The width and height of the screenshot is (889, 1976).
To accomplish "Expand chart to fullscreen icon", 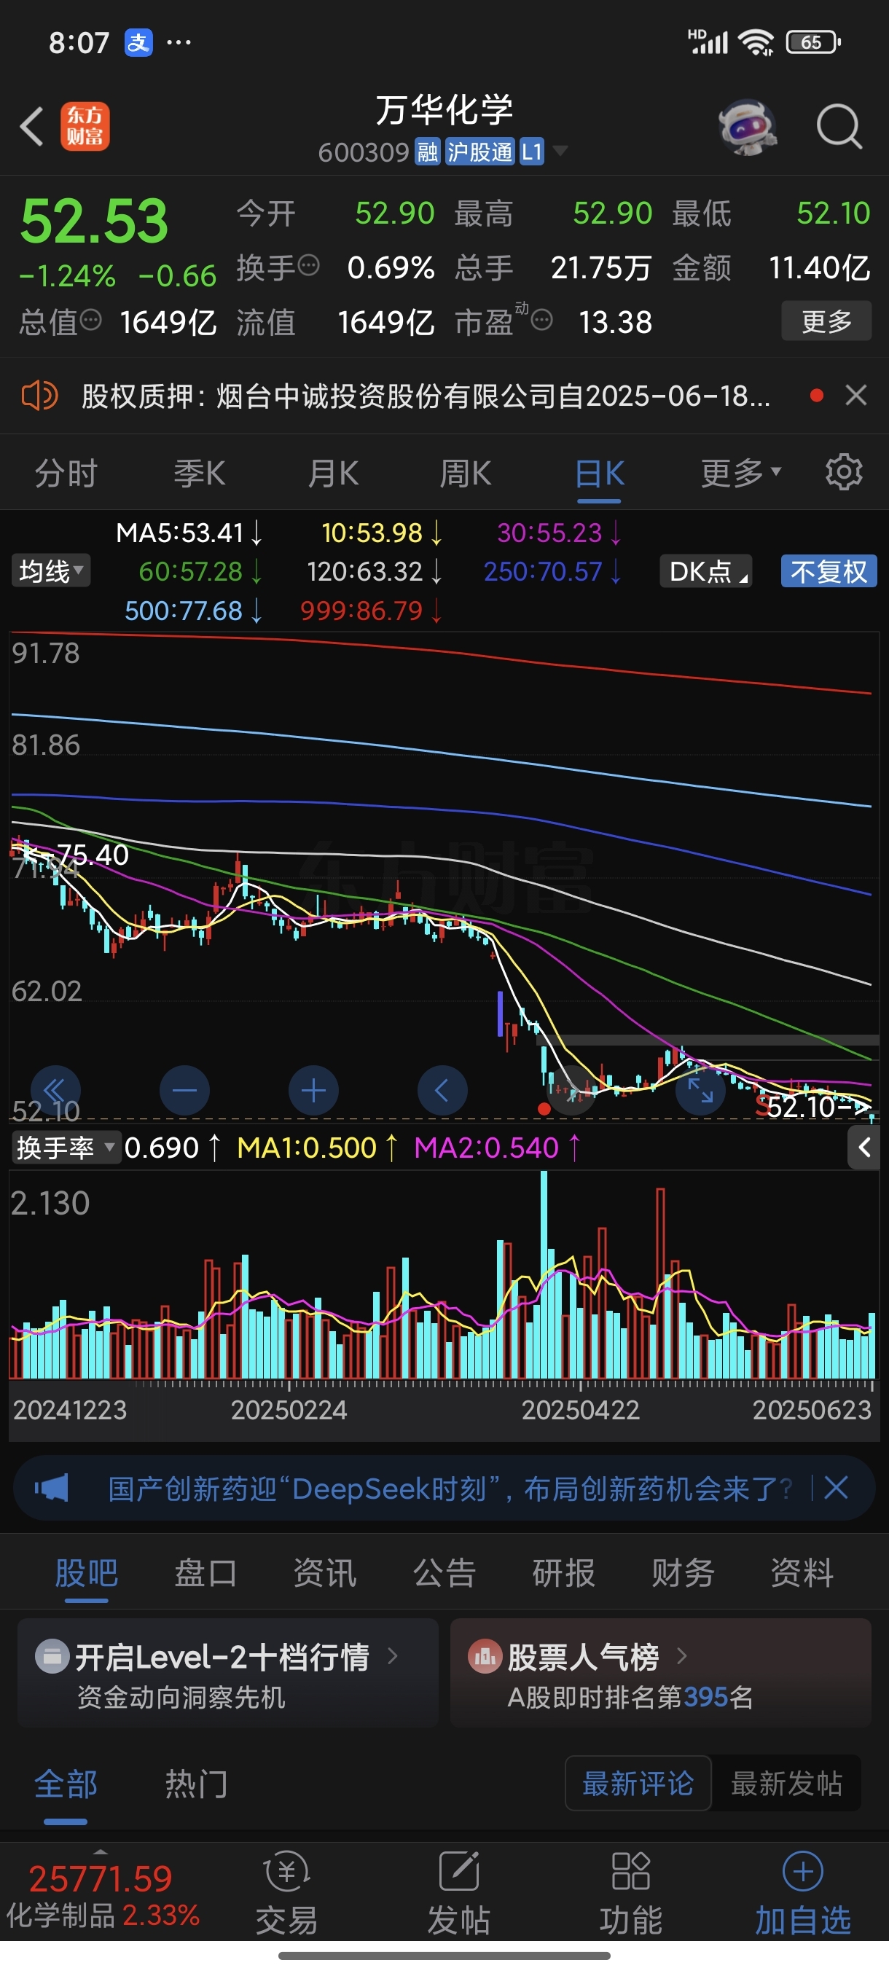I will [x=700, y=1090].
